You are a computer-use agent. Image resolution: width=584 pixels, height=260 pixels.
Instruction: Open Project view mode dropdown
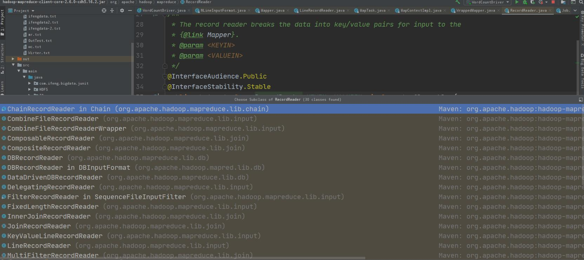pos(21,11)
